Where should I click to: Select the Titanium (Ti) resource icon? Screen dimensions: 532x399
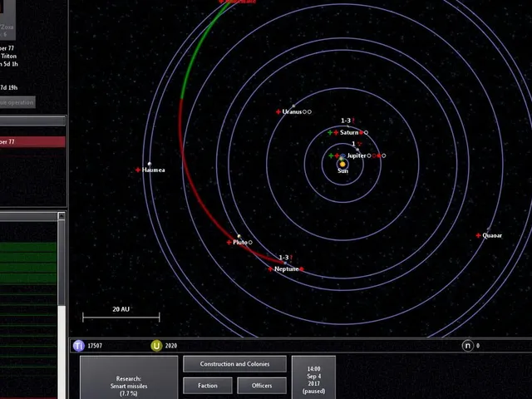(x=79, y=346)
